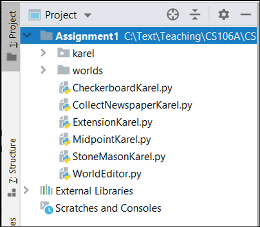Click the Scratches and Consoles icon

point(47,208)
